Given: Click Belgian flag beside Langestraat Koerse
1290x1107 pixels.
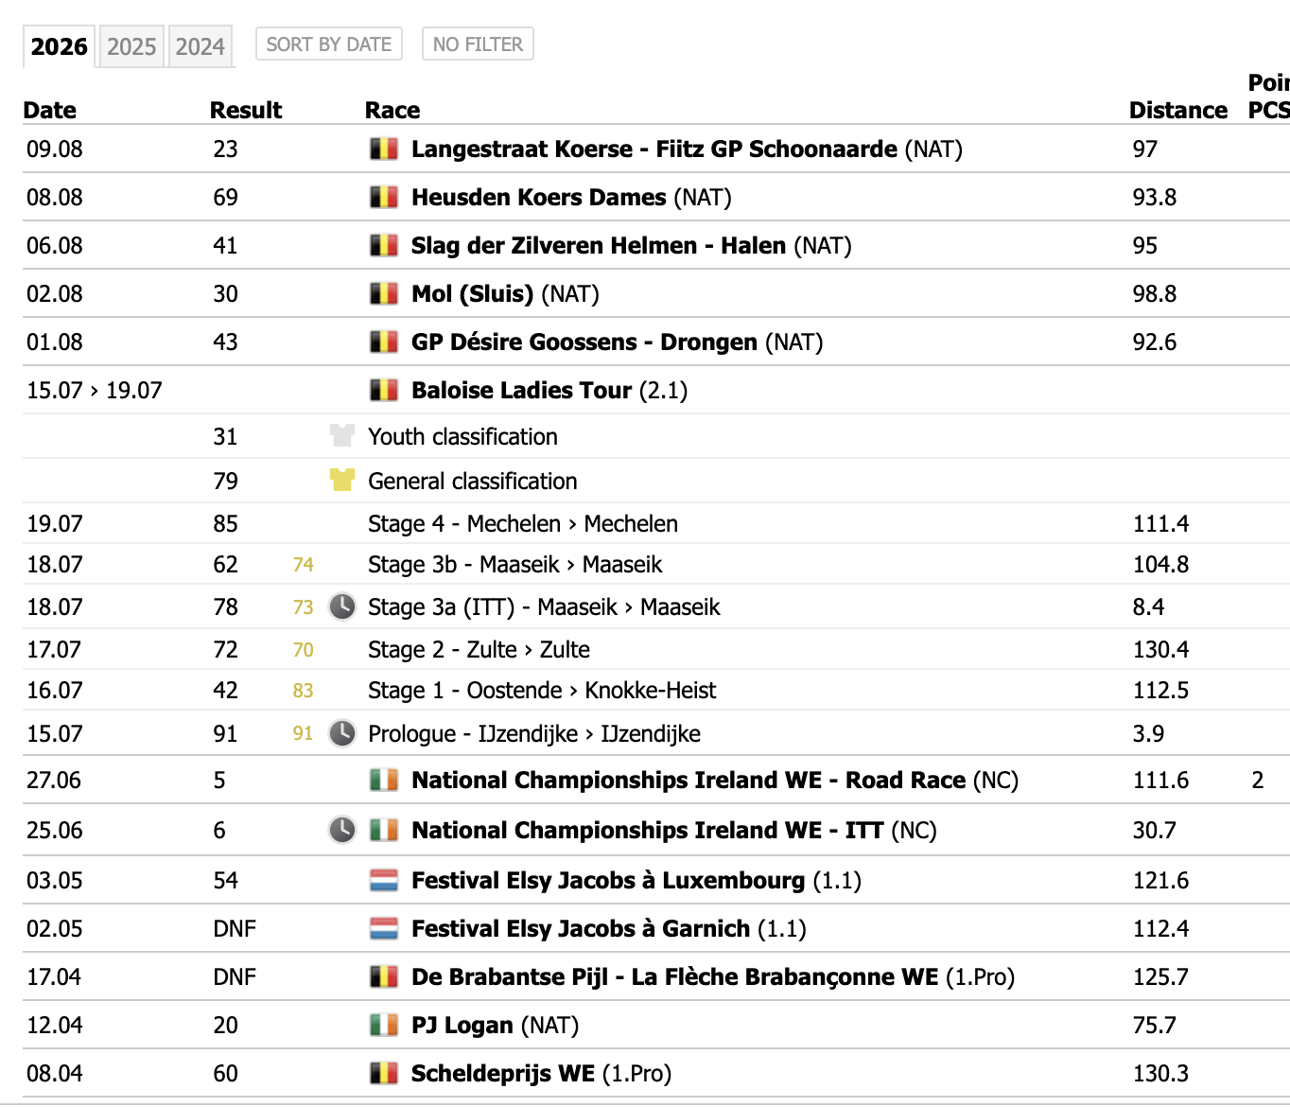Looking at the screenshot, I should [383, 149].
